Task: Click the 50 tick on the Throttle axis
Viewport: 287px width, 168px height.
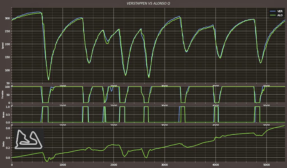Action: point(8,95)
